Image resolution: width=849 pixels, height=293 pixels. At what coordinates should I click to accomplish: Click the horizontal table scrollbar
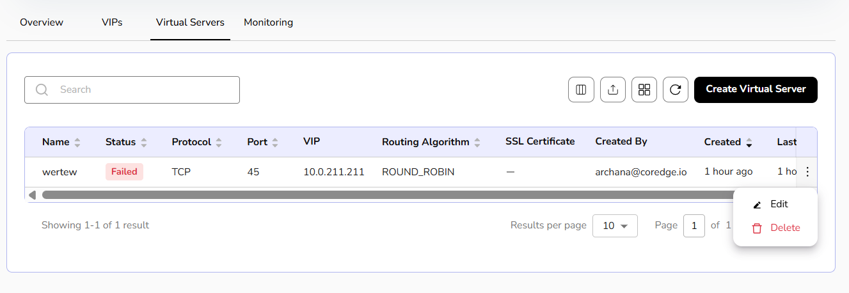(384, 194)
